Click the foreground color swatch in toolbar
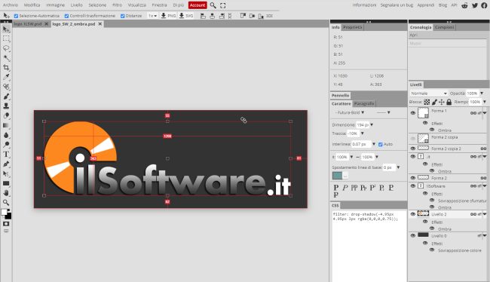490x282 pixels. (4, 212)
